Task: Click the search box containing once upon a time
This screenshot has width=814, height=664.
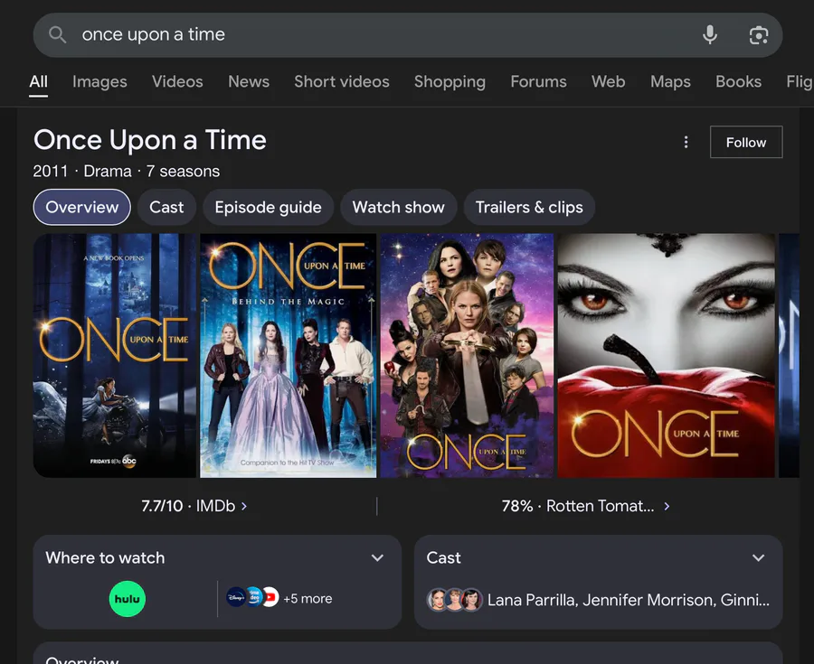Action: (408, 34)
